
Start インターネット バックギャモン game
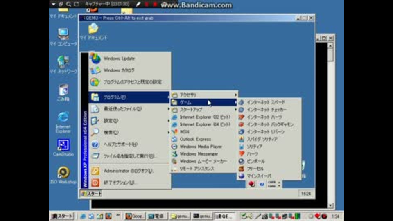click(269, 124)
